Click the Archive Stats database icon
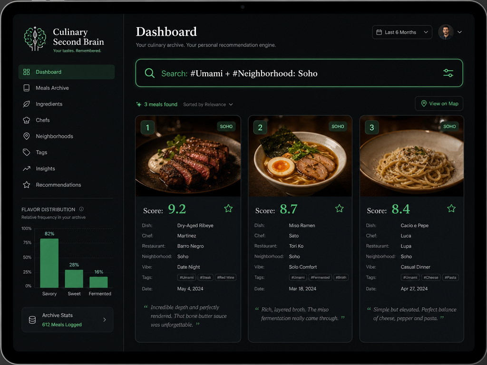 [x=32, y=320]
